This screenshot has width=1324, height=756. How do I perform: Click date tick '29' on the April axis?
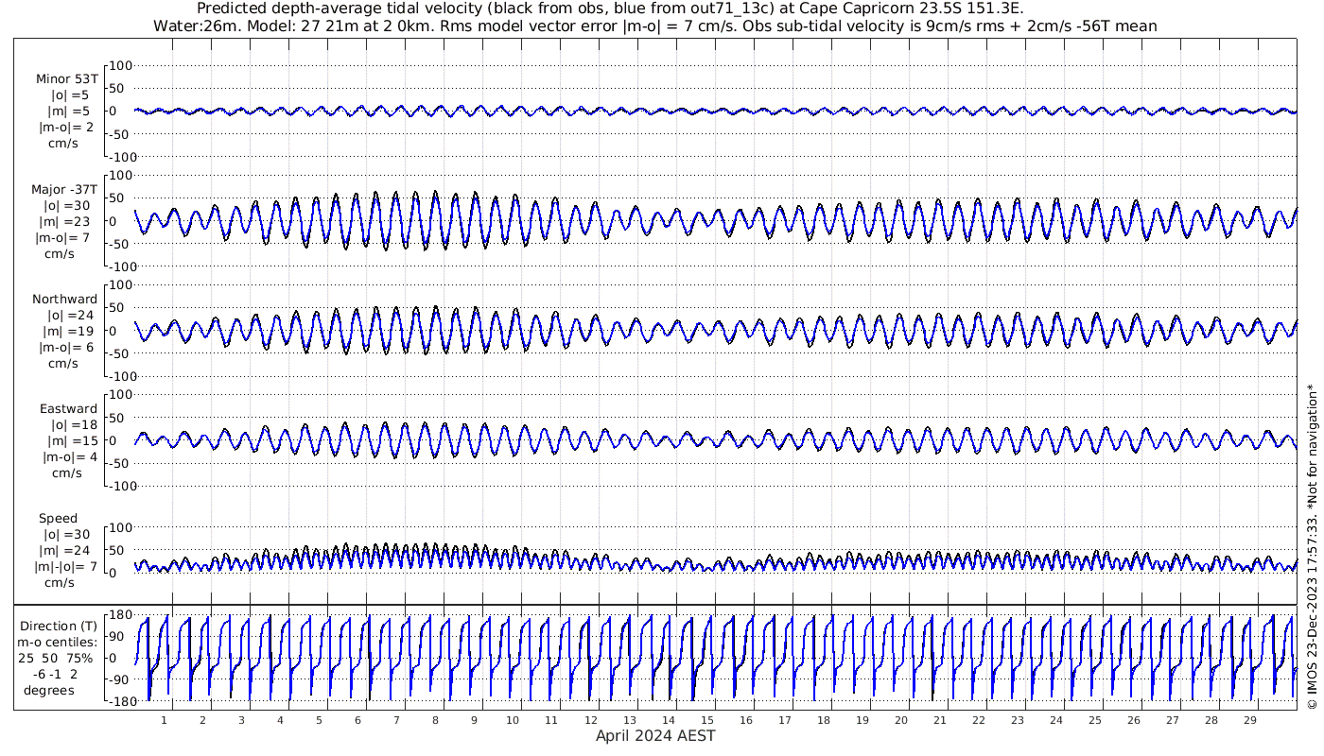1250,720
